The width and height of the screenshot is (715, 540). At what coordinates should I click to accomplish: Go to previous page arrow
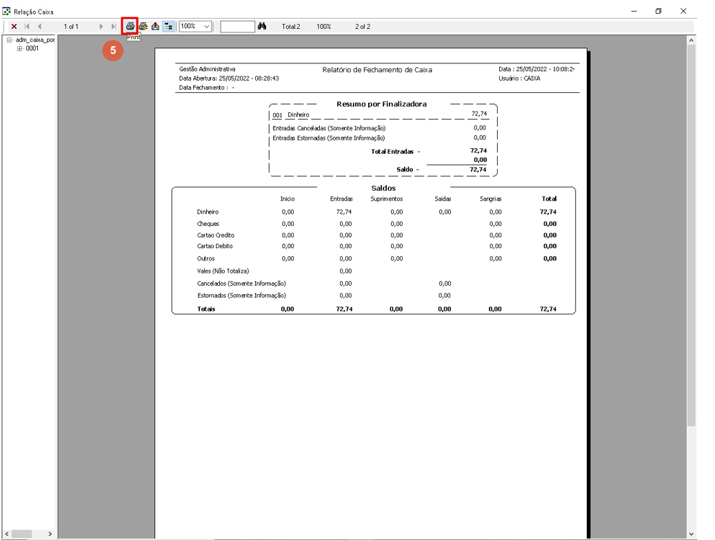(x=40, y=26)
